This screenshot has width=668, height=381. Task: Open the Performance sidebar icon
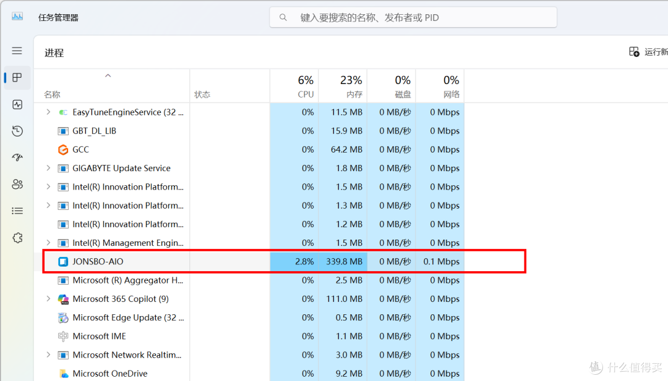17,104
